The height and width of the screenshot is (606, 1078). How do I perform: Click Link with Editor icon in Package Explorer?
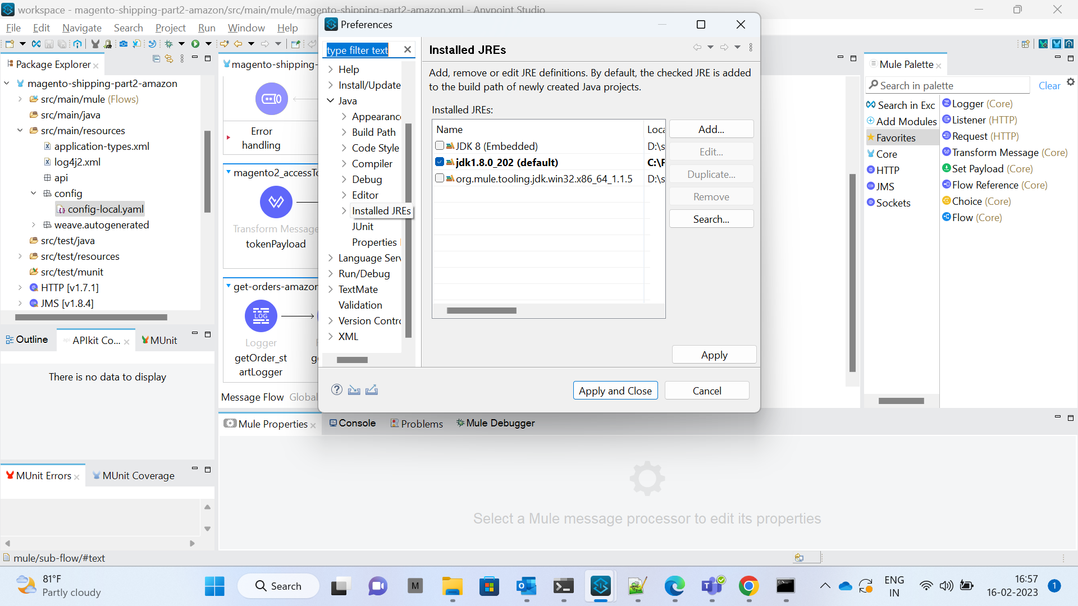pyautogui.click(x=168, y=58)
